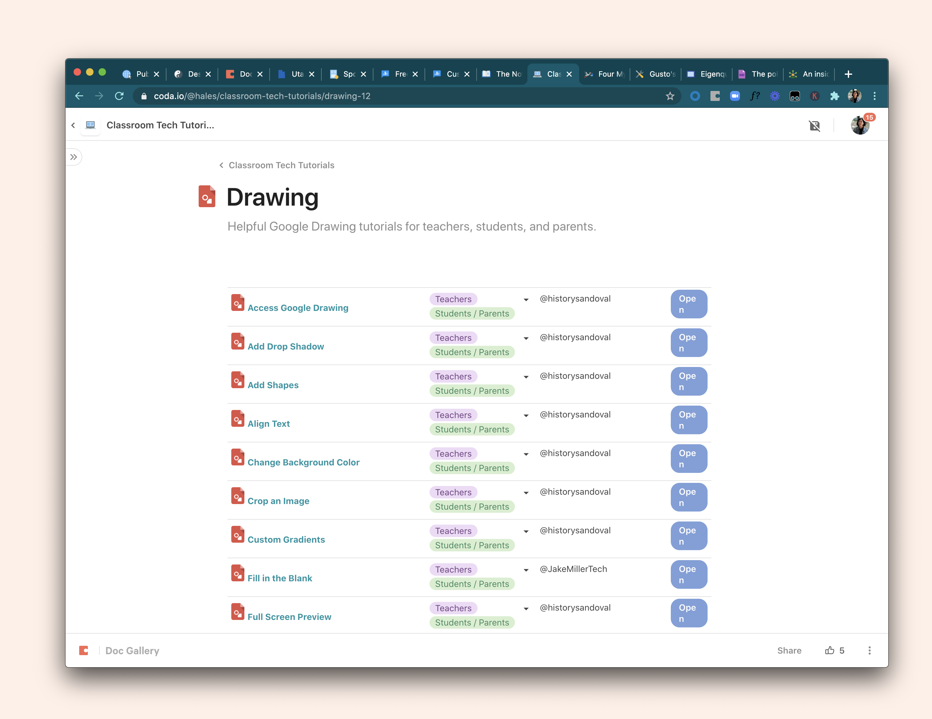
Task: Expand audience dropdown for Crop an Image
Action: click(526, 493)
